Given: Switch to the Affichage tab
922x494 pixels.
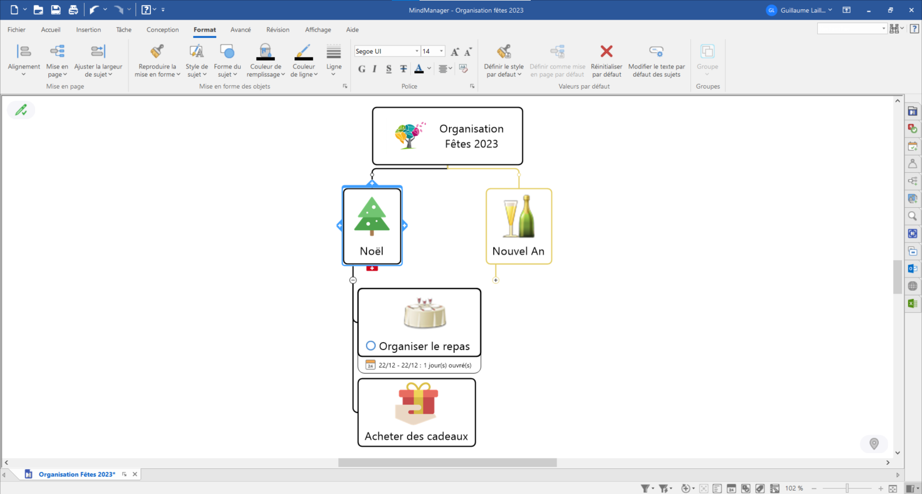Looking at the screenshot, I should tap(318, 30).
